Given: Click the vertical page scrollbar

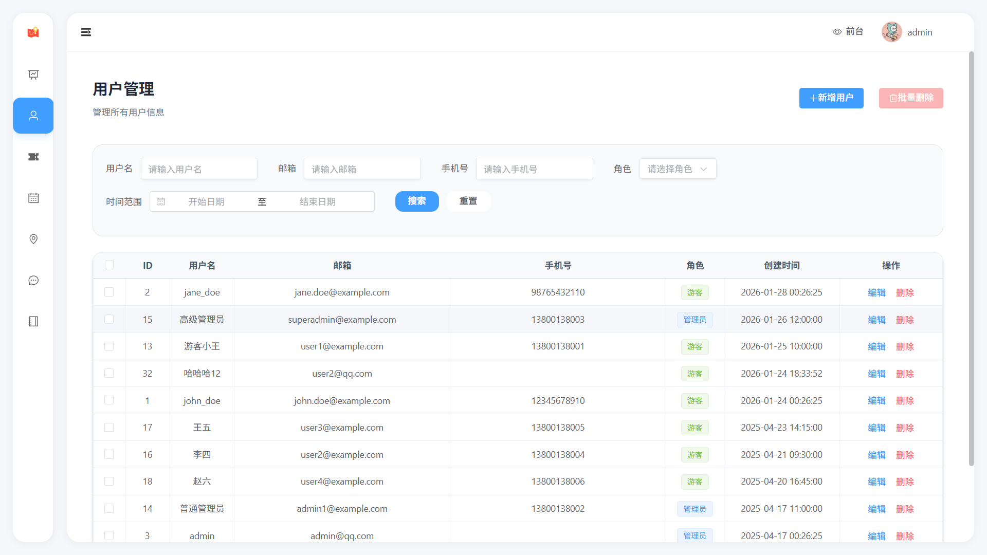Looking at the screenshot, I should point(971,257).
